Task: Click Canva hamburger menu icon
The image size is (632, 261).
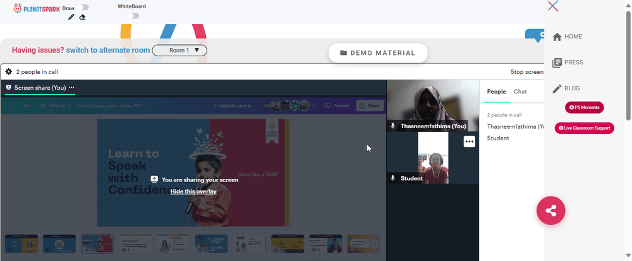Action: (11, 106)
